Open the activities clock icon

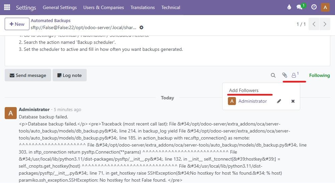[314, 7]
